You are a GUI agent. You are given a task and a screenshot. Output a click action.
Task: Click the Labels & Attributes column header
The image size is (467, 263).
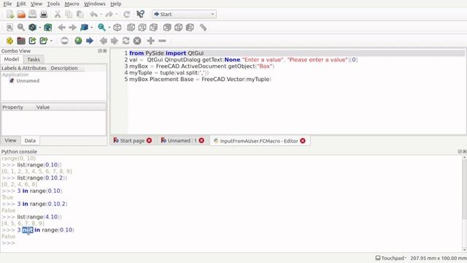[x=24, y=68]
